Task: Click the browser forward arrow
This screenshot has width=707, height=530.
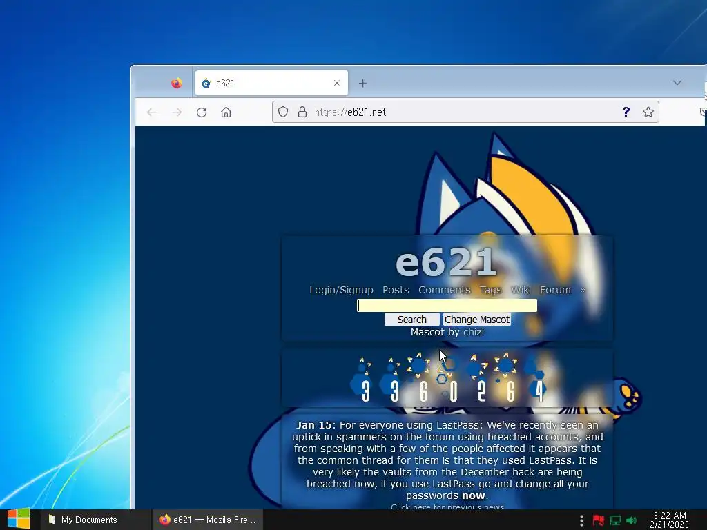Action: [x=177, y=112]
